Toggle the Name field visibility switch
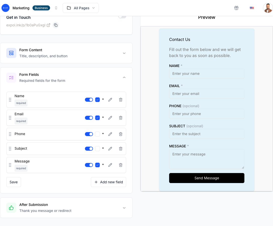This screenshot has height=226, width=273. pos(89,100)
